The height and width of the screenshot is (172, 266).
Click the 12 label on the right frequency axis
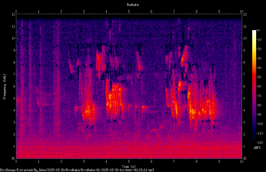click(x=245, y=14)
